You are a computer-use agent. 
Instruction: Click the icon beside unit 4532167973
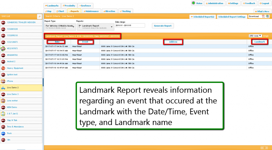pyautogui.click(x=3, y=49)
